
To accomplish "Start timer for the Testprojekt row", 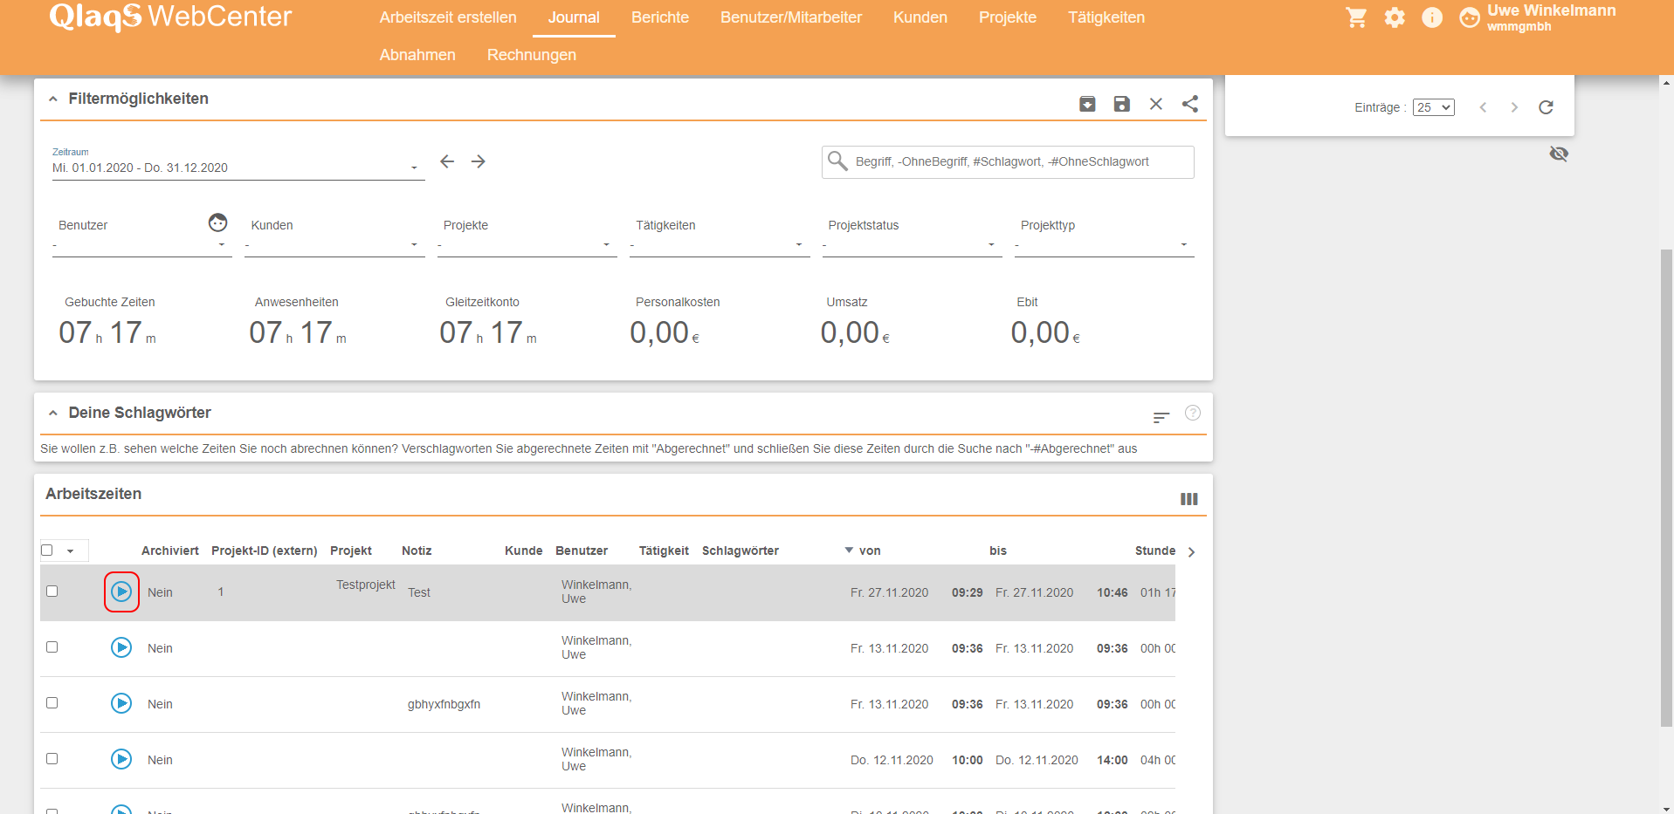I will point(121,592).
